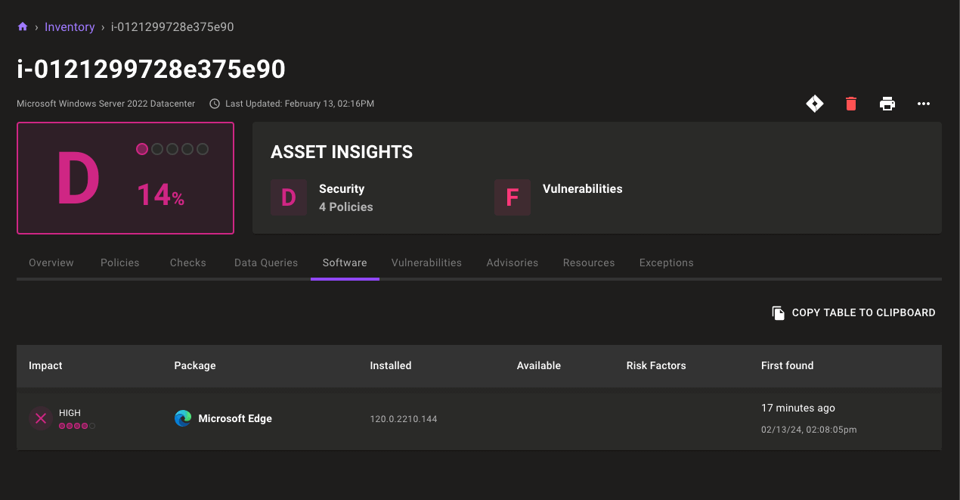
Task: Click the red trash delete icon
Action: tap(851, 104)
